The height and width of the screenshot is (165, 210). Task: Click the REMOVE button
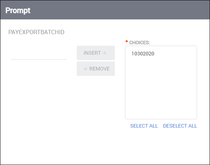[96, 69]
